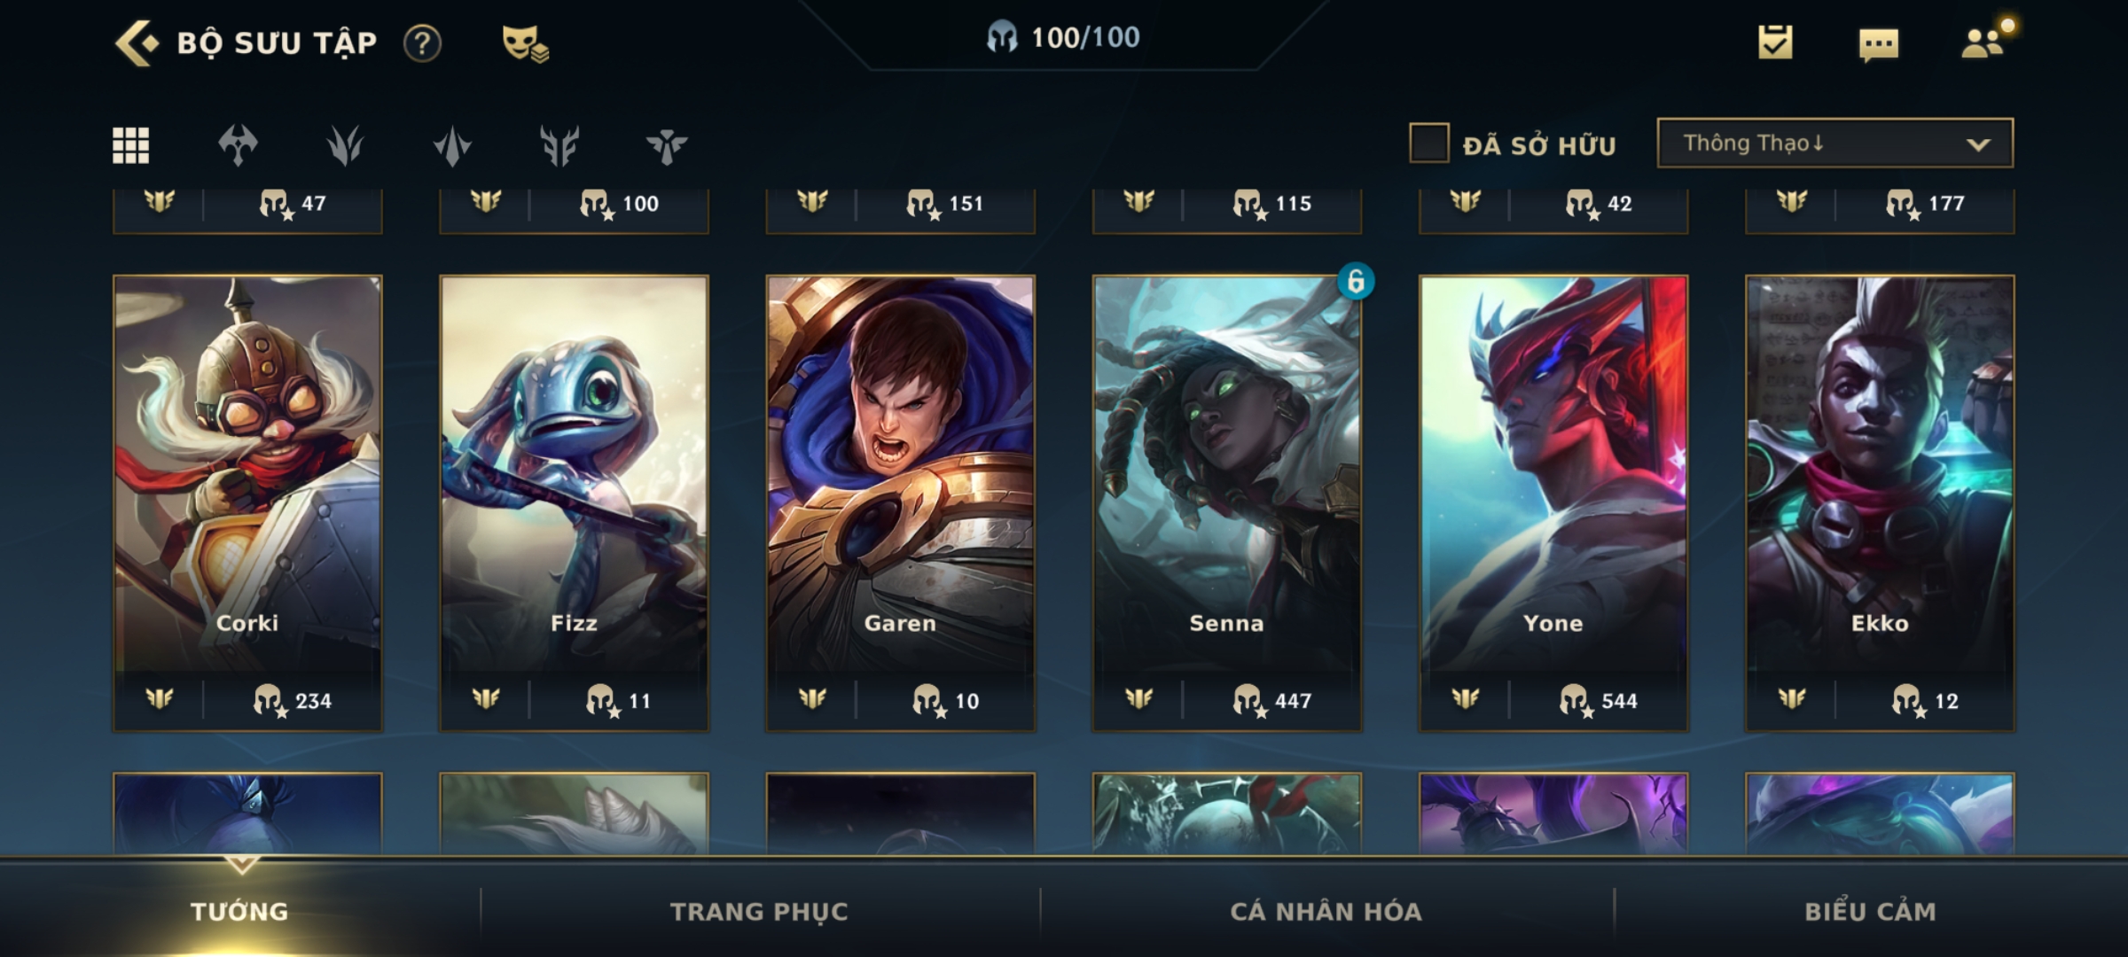
Task: Go back using the gold arrow icon
Action: click(137, 43)
